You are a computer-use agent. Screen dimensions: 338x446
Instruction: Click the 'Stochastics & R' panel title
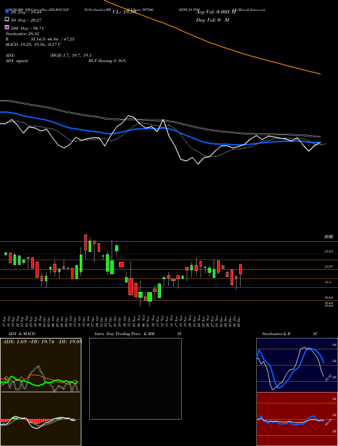click(276, 334)
